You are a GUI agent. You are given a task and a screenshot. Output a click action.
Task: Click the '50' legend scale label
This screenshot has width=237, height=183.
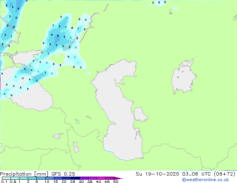[x=116, y=182]
